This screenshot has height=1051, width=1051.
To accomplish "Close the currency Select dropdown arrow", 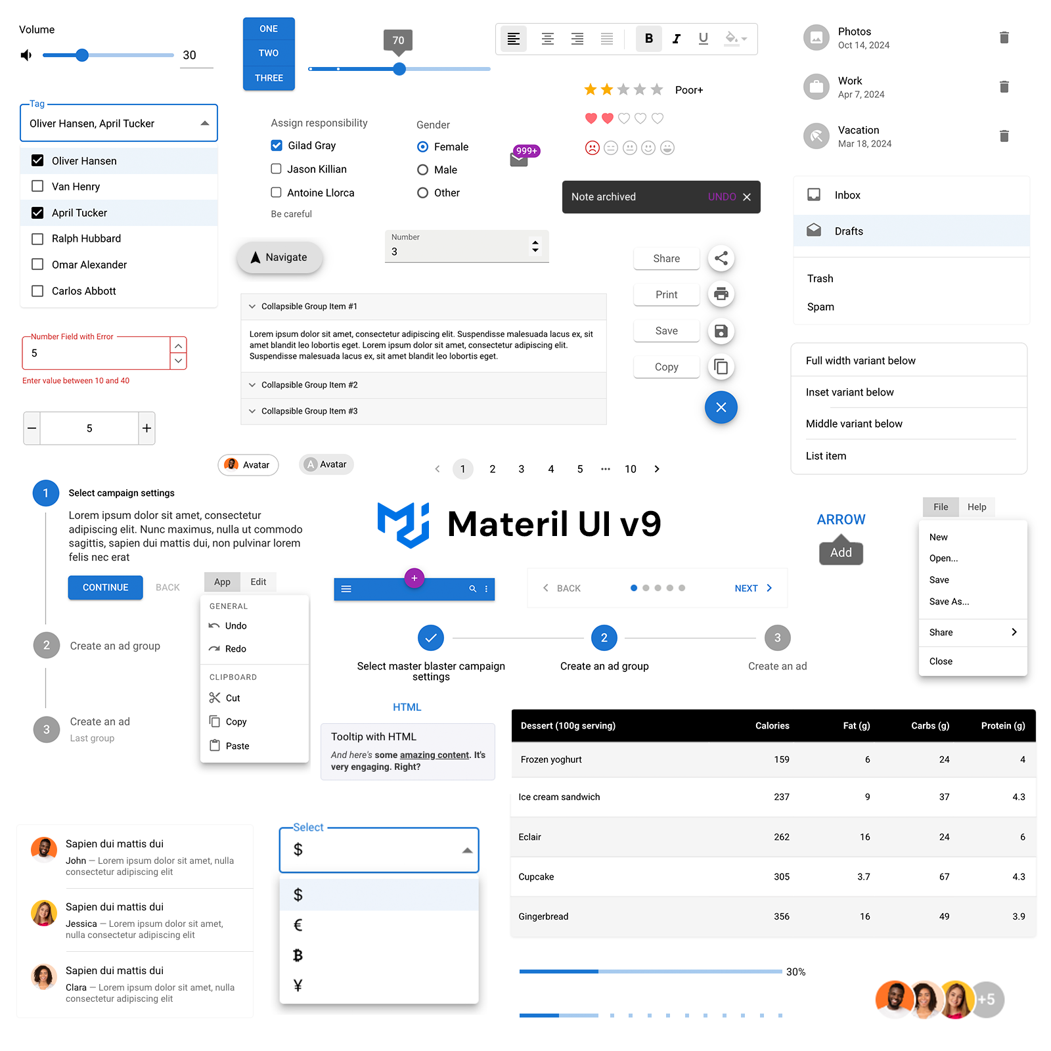I will tap(467, 850).
